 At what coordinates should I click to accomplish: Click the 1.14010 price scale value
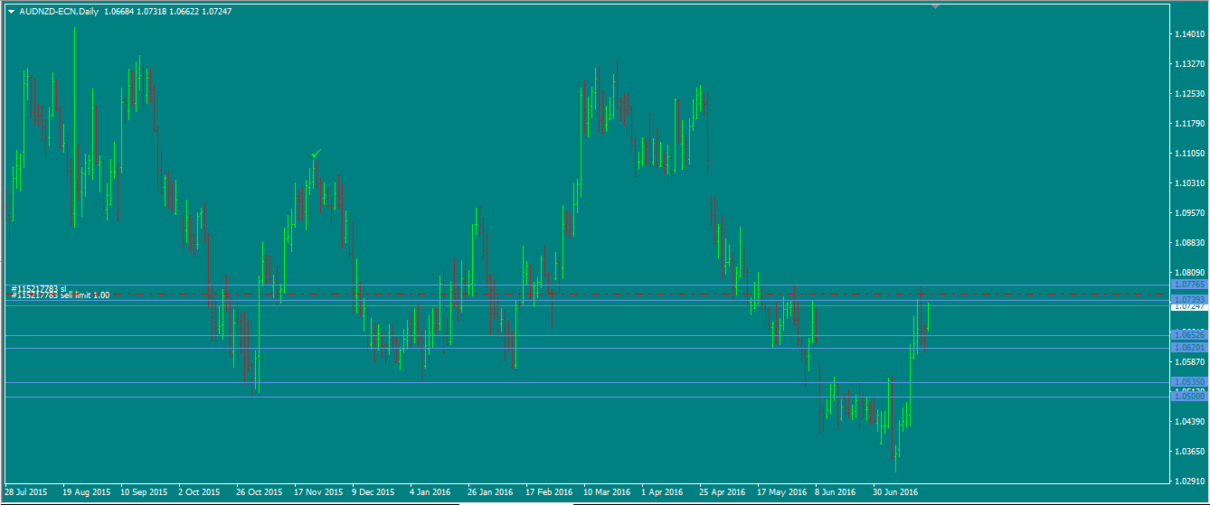click(x=1189, y=34)
